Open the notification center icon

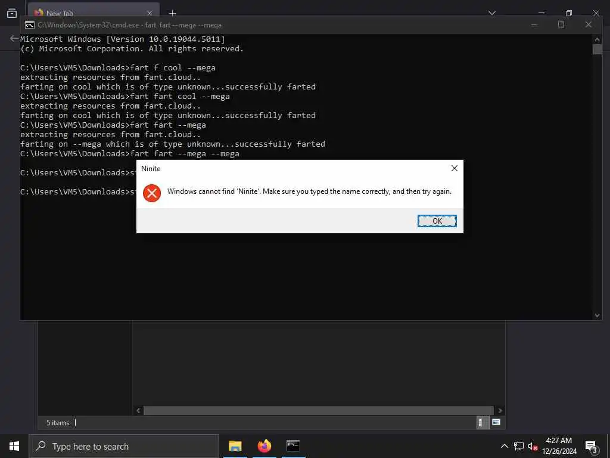[592, 446]
